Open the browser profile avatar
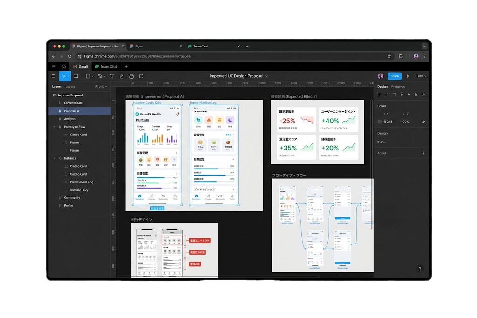 416,56
